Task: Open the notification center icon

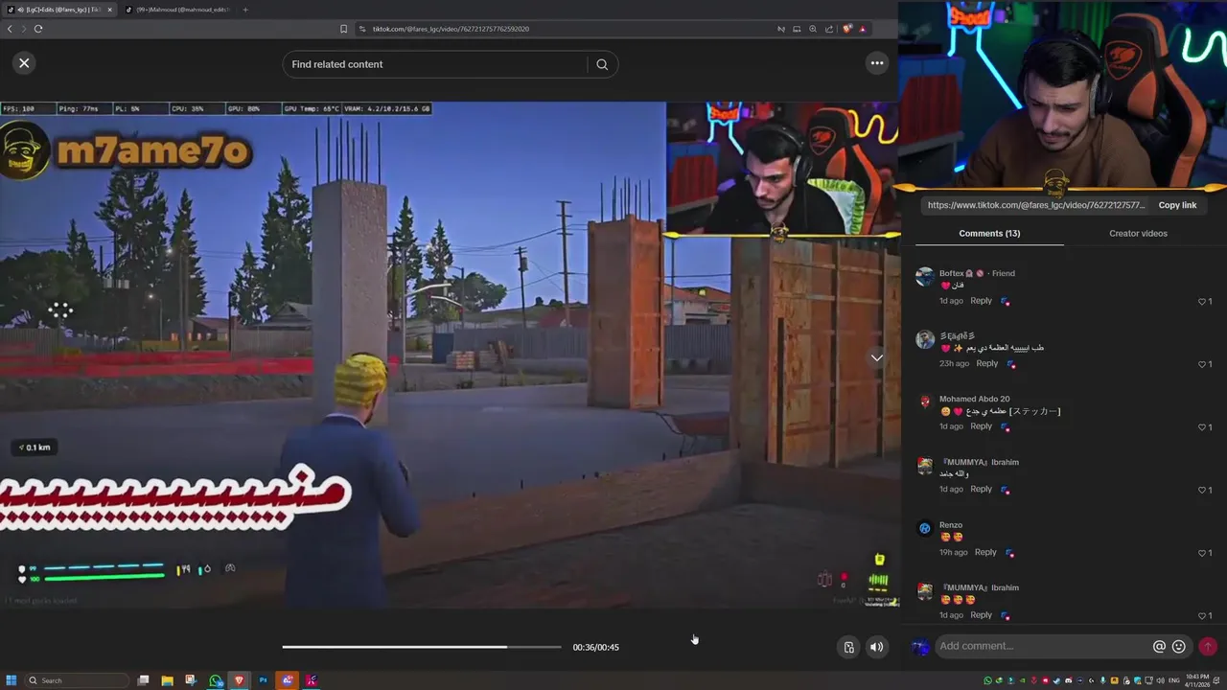Action: (x=1216, y=680)
